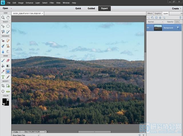Image resolution: width=183 pixels, height=136 pixels.
Task: Open the foreground color swatch
Action: [x=5, y=101]
